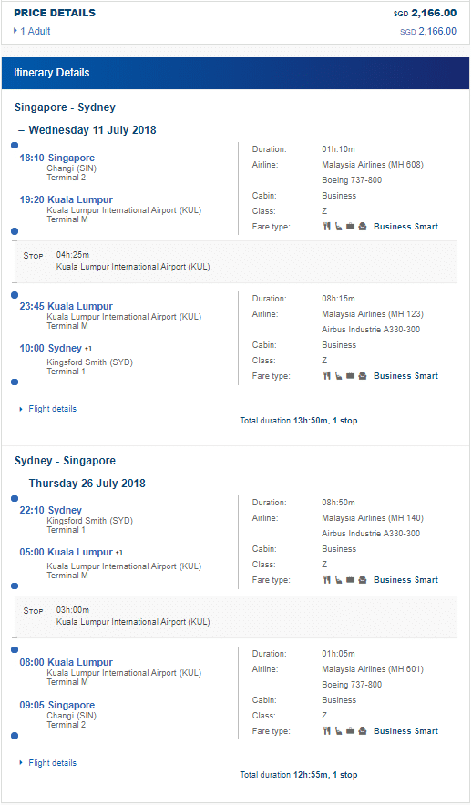472x805 pixels.
Task: Click the lounge icon for flight MH 601
Action: pos(363,730)
